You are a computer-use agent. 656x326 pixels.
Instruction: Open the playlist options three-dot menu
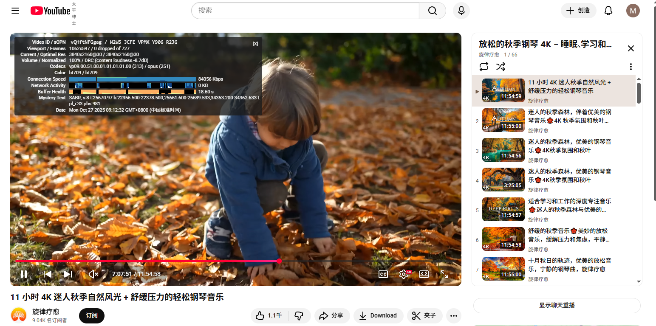click(631, 67)
